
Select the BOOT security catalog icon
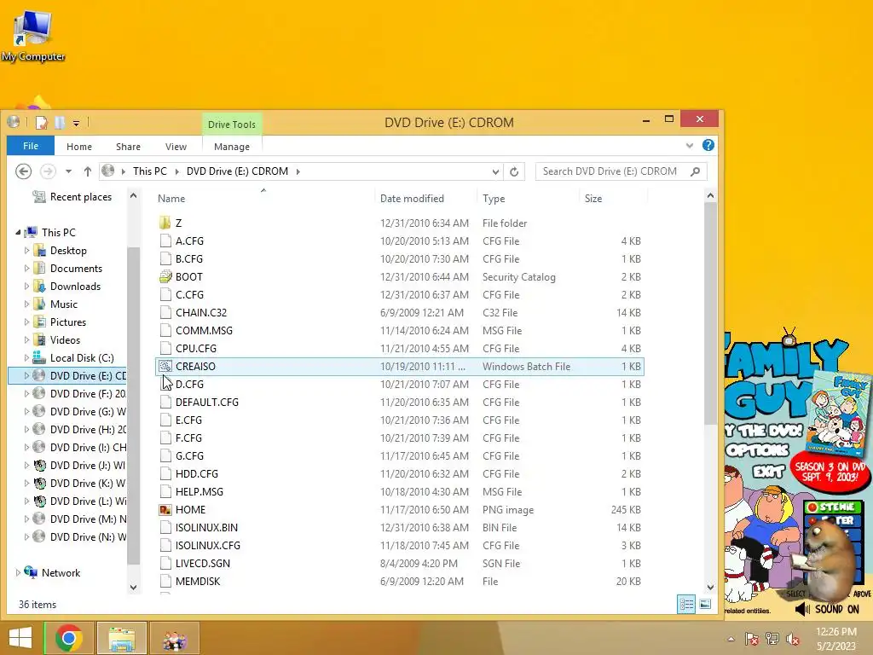tap(165, 277)
